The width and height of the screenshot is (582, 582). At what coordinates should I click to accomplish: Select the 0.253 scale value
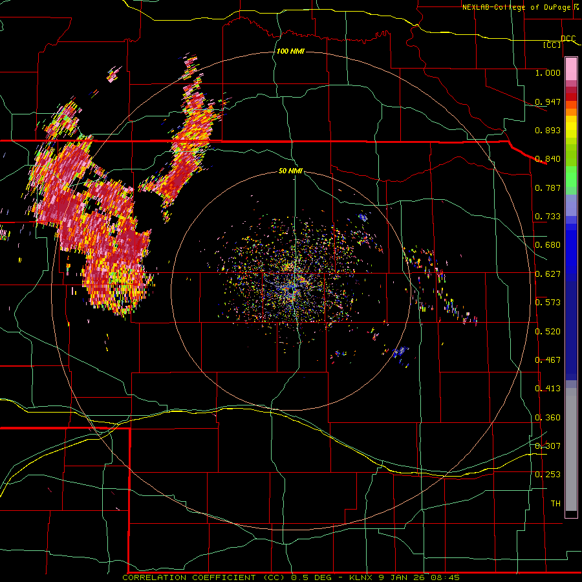tap(548, 475)
